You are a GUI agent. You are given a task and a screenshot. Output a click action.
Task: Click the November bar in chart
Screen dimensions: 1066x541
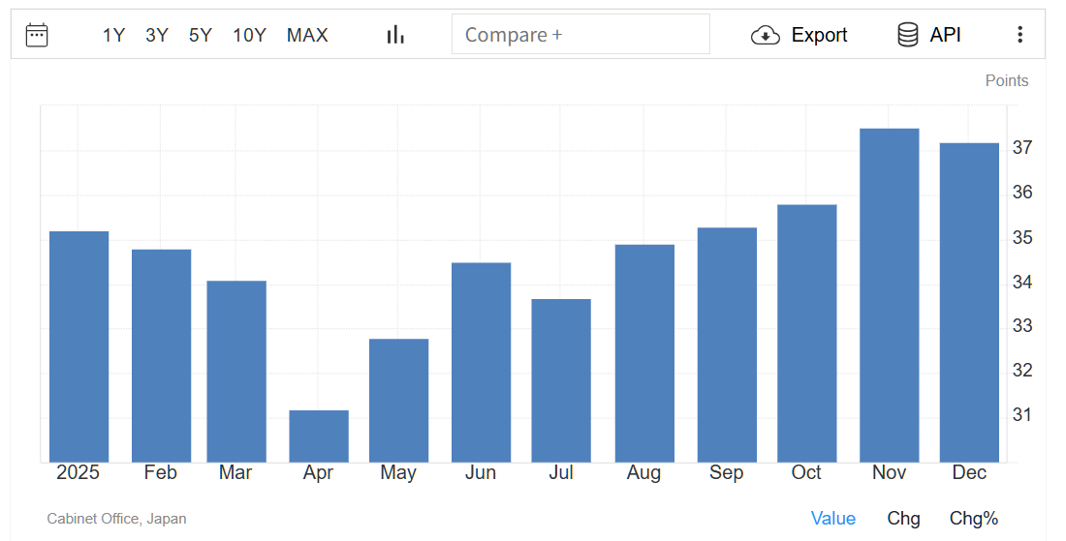pos(889,295)
